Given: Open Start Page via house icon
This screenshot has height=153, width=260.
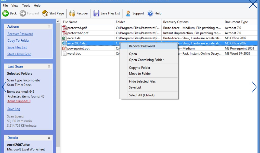Looking at the screenshot, I should [x=45, y=13].
